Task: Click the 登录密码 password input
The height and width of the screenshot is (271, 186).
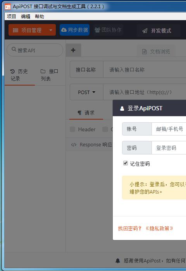Action: 169,148
